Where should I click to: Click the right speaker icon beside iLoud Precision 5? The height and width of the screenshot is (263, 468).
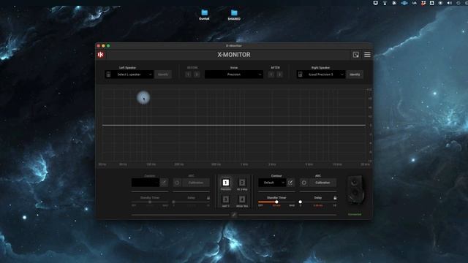pyautogui.click(x=301, y=75)
